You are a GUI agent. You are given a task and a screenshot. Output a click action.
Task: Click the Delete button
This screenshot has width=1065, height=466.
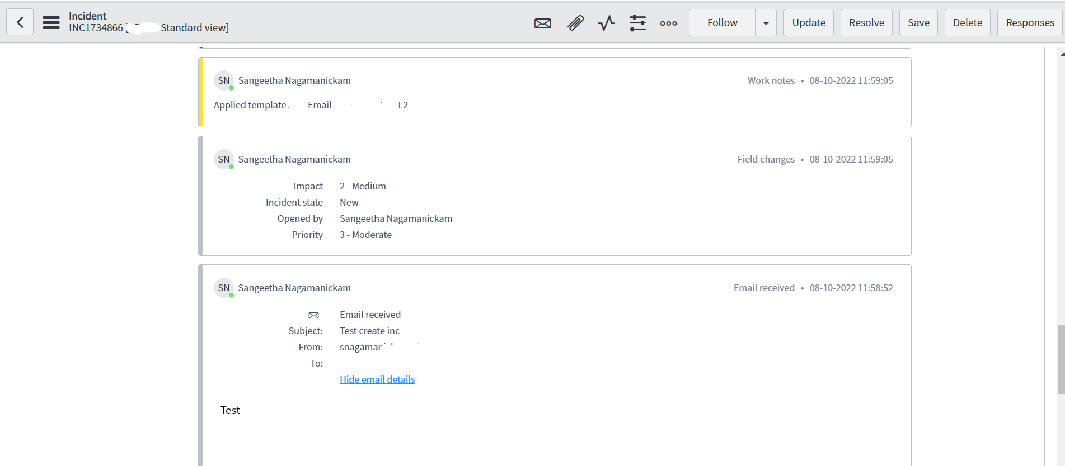point(968,23)
